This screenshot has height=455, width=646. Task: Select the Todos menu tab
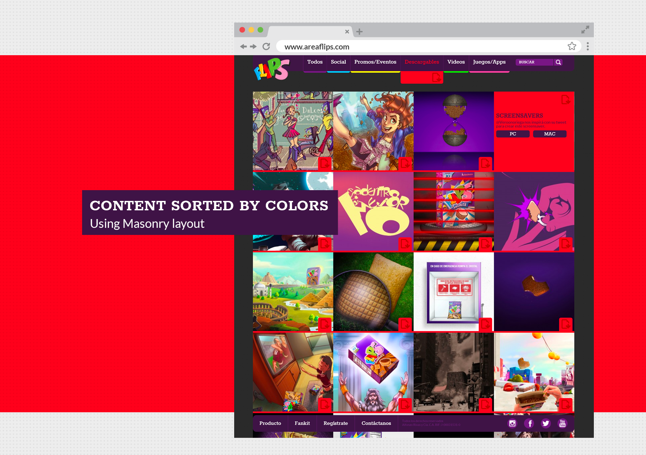click(315, 62)
